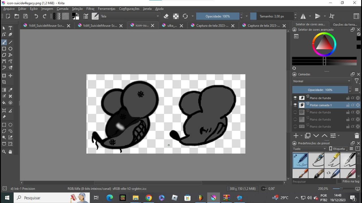The height and width of the screenshot is (203, 362).
Task: Toggle visibility of top Plano de fundo layer
Action: click(x=295, y=98)
